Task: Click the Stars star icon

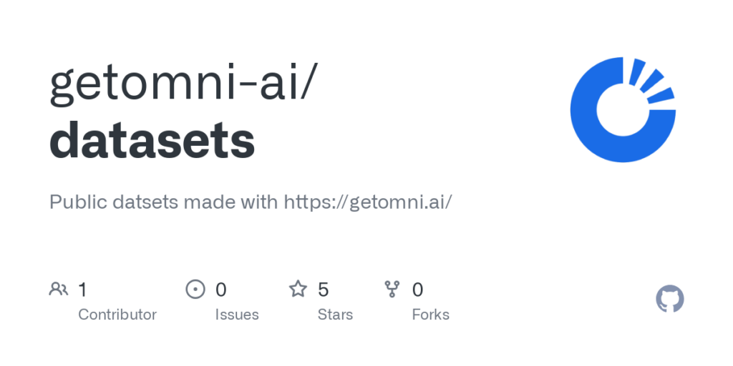Action: pyautogui.click(x=298, y=290)
